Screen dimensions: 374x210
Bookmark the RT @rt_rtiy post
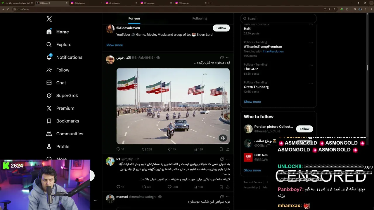(221, 187)
